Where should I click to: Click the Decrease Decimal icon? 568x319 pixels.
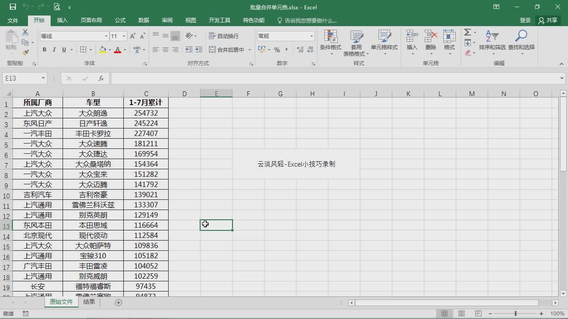click(309, 50)
